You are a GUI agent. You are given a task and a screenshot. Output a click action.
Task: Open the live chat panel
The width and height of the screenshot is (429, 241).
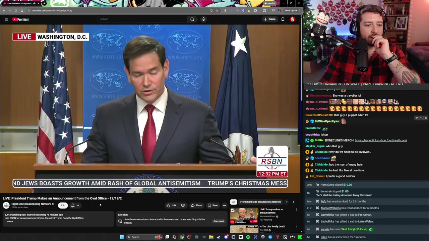pyautogui.click(x=219, y=221)
